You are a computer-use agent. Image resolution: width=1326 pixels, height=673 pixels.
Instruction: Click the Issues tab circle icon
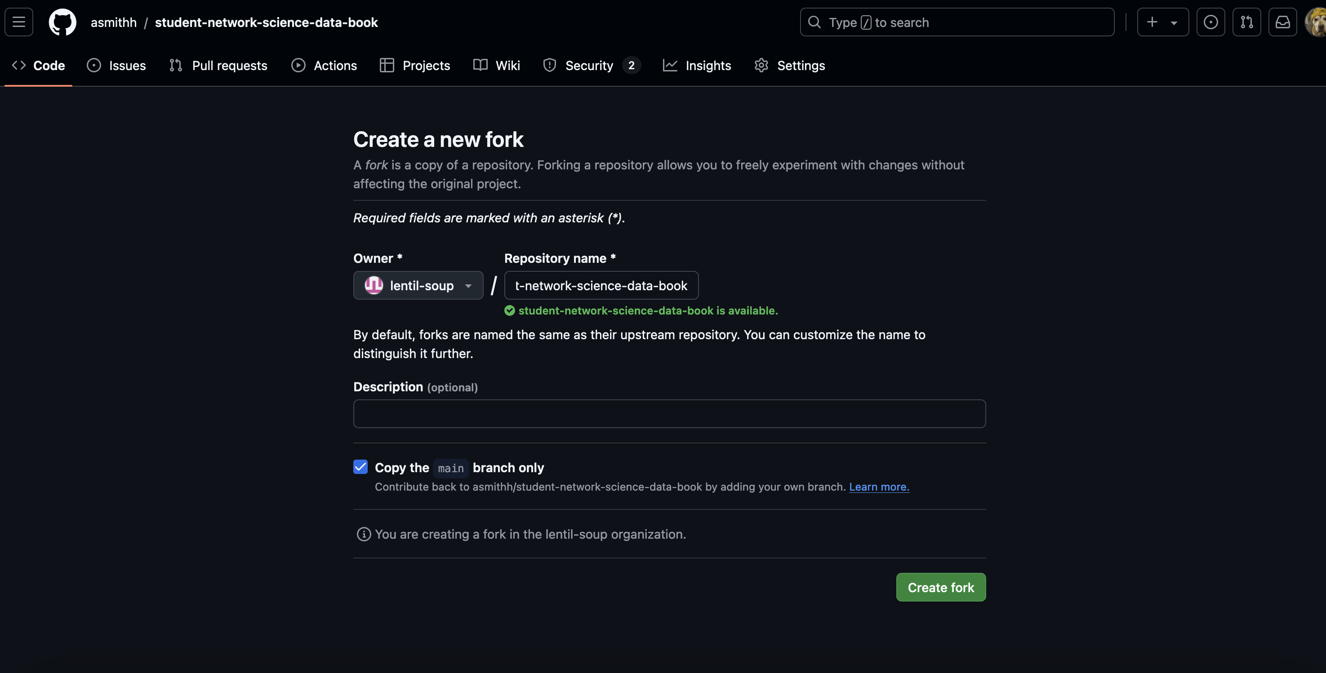[x=93, y=65]
